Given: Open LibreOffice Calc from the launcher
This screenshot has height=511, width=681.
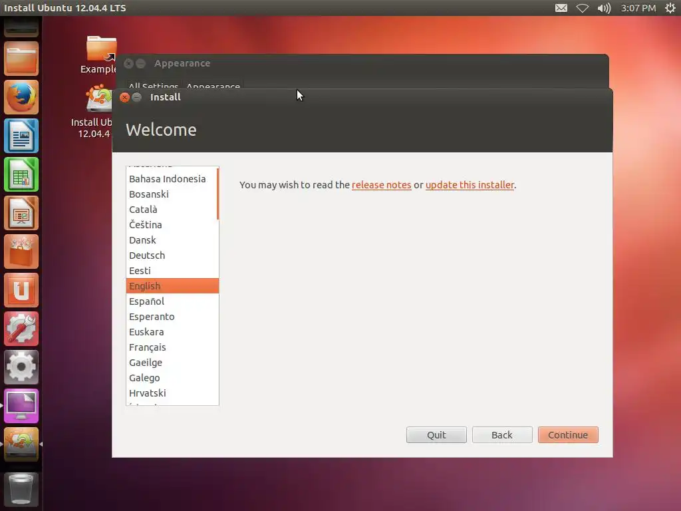Looking at the screenshot, I should 21,175.
